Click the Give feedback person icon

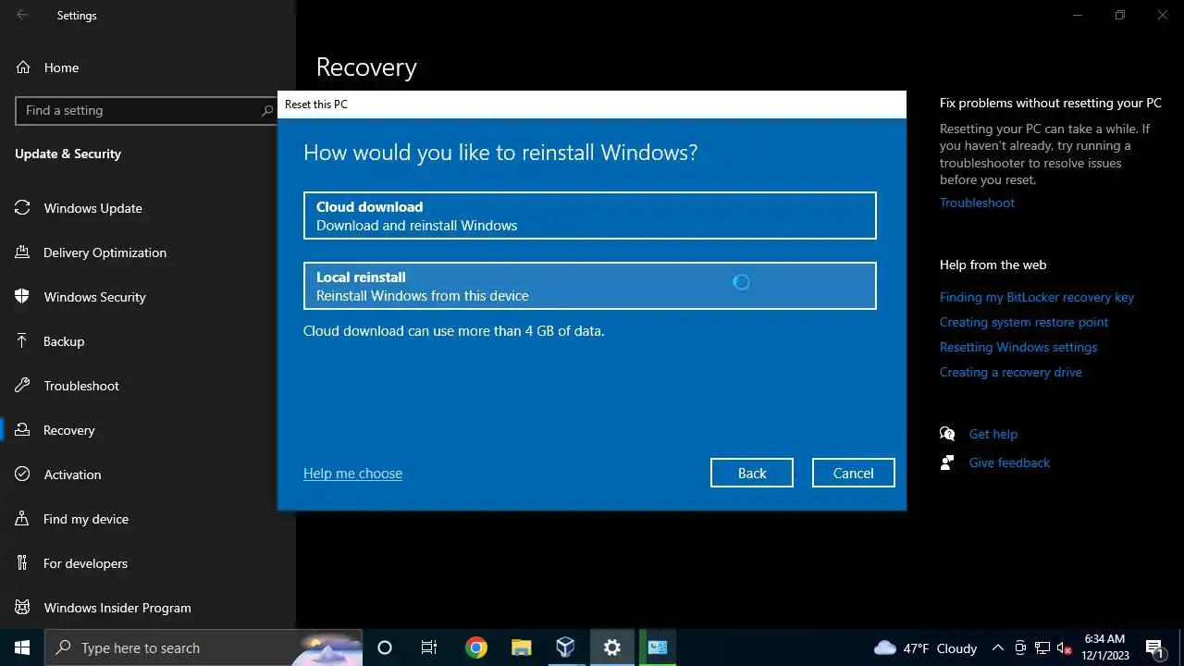[x=947, y=462]
